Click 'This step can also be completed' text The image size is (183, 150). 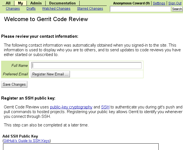tap(46, 125)
